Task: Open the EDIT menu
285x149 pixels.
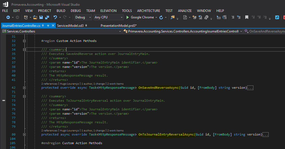Action: 17,11
